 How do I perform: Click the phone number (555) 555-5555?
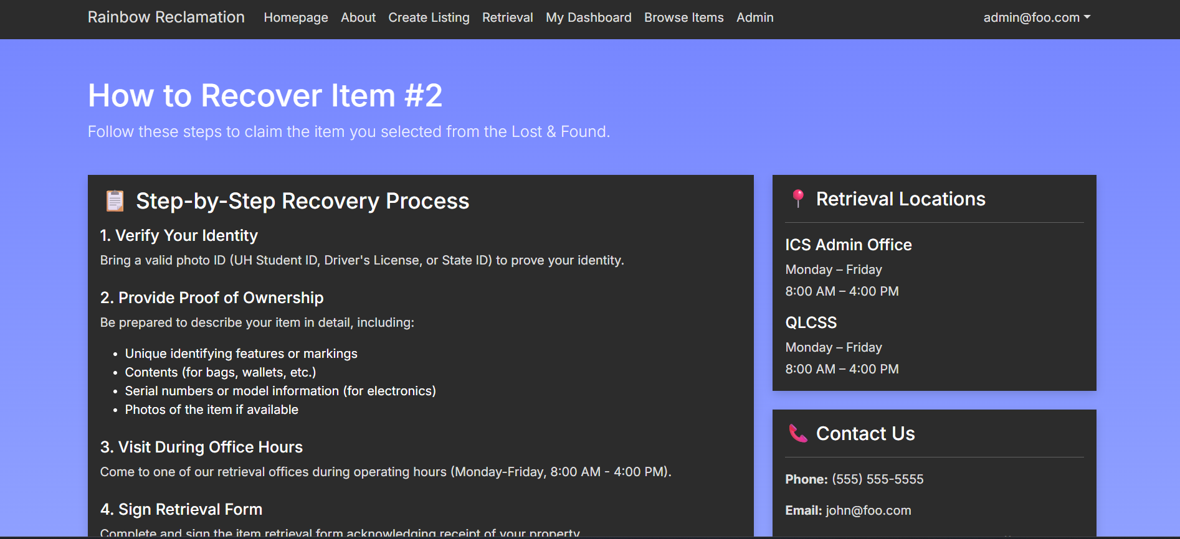point(877,479)
